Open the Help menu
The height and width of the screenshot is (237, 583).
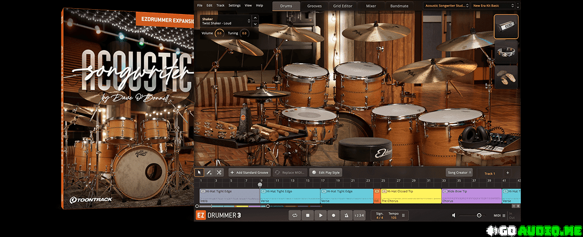tap(259, 5)
